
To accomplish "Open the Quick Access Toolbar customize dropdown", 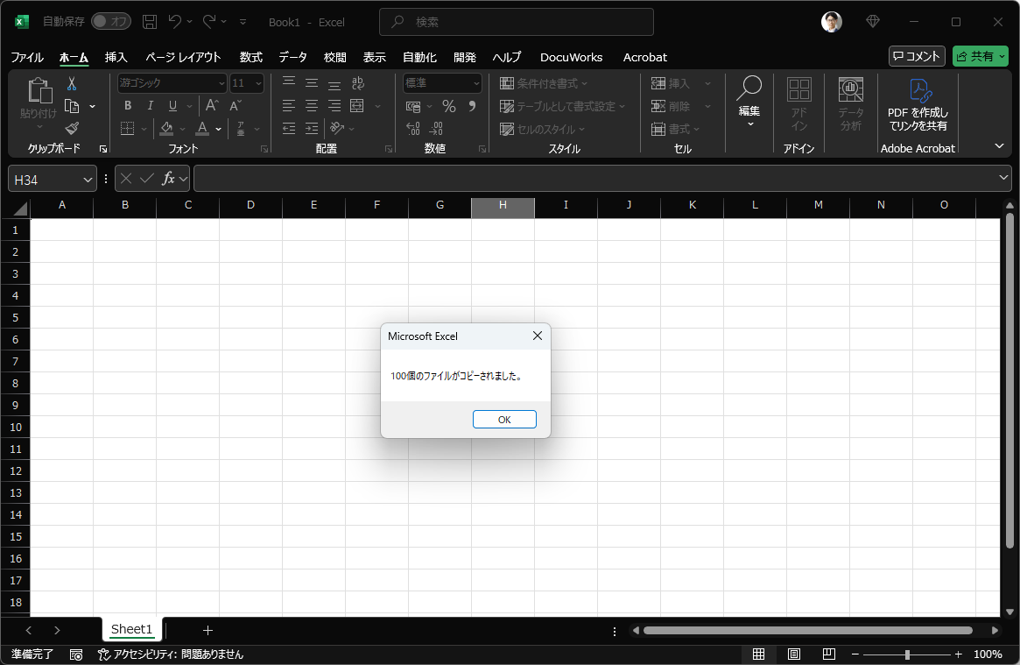I will click(243, 22).
